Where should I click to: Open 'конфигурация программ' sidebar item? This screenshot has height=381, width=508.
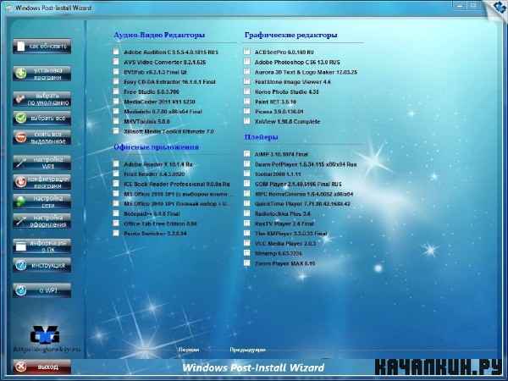pos(42,182)
